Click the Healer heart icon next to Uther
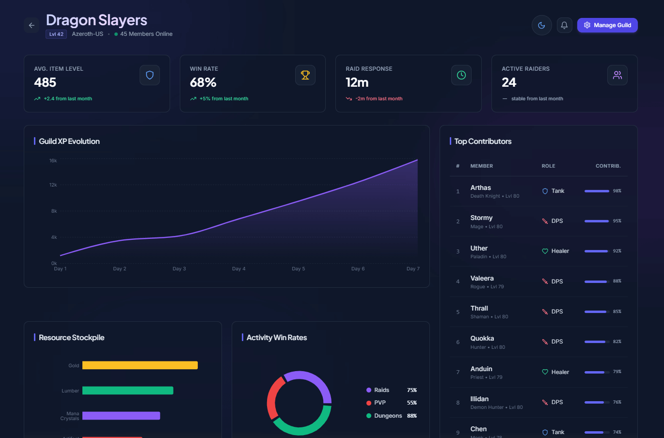Viewport: 664px width, 438px height. click(545, 251)
